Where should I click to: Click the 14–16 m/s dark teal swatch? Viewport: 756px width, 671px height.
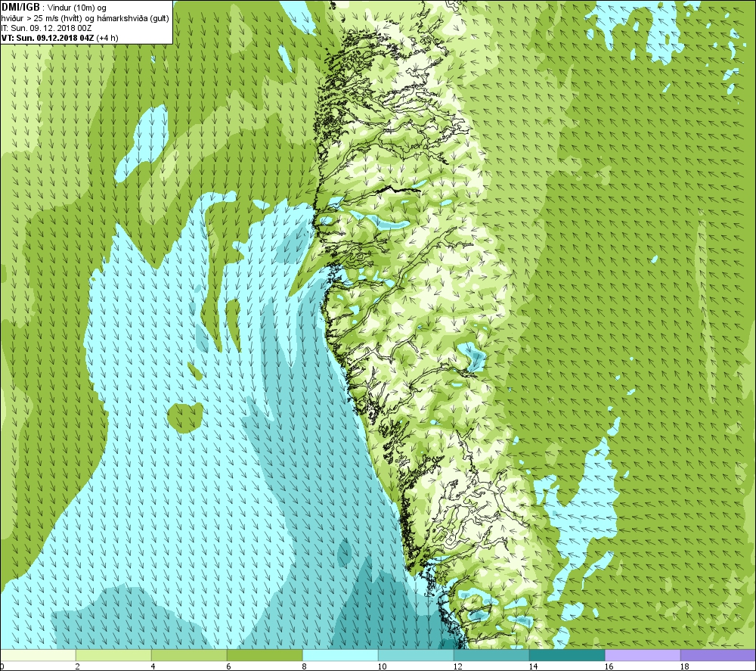click(567, 655)
